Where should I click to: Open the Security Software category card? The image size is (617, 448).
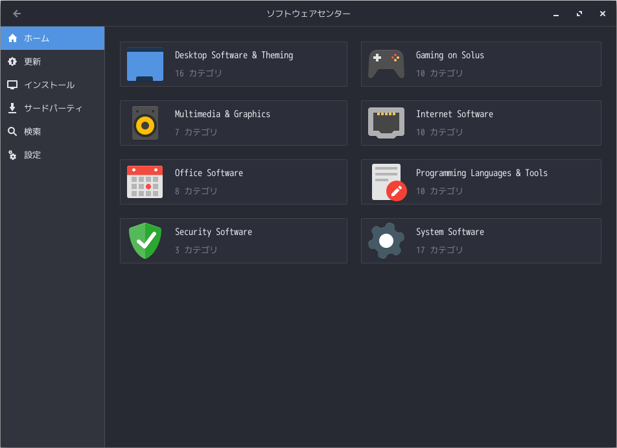coord(233,240)
